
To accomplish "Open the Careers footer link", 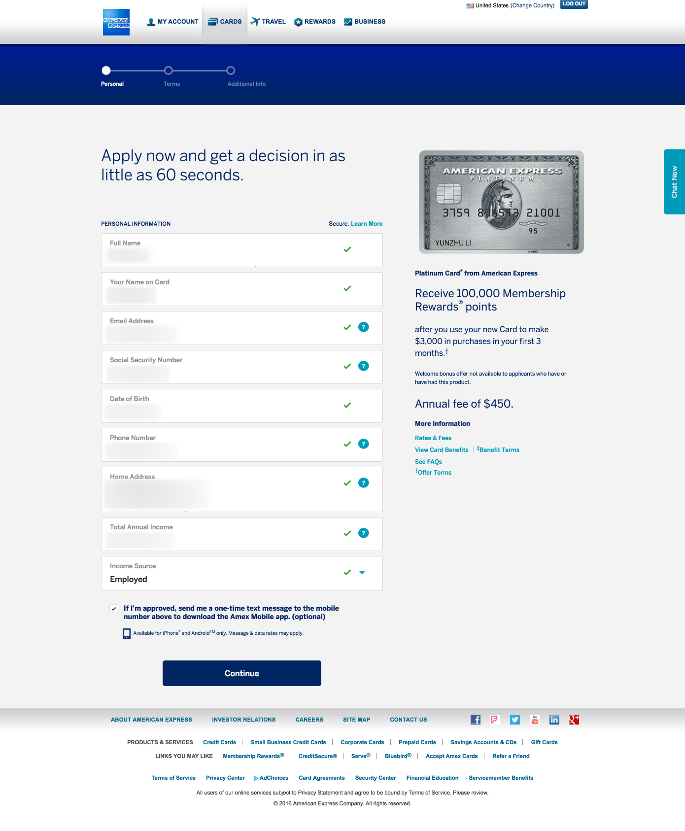I will [309, 720].
